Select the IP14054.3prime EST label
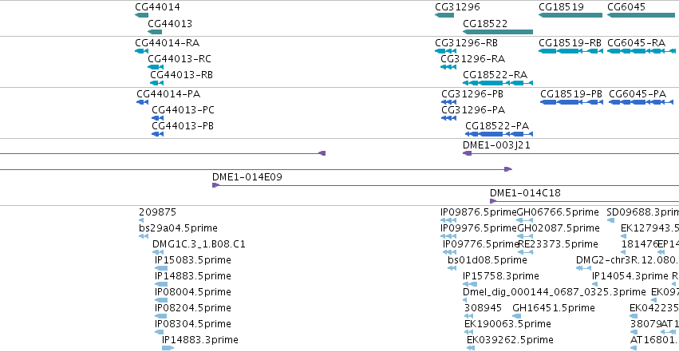Screen dimensions: 679x352 coord(630,276)
